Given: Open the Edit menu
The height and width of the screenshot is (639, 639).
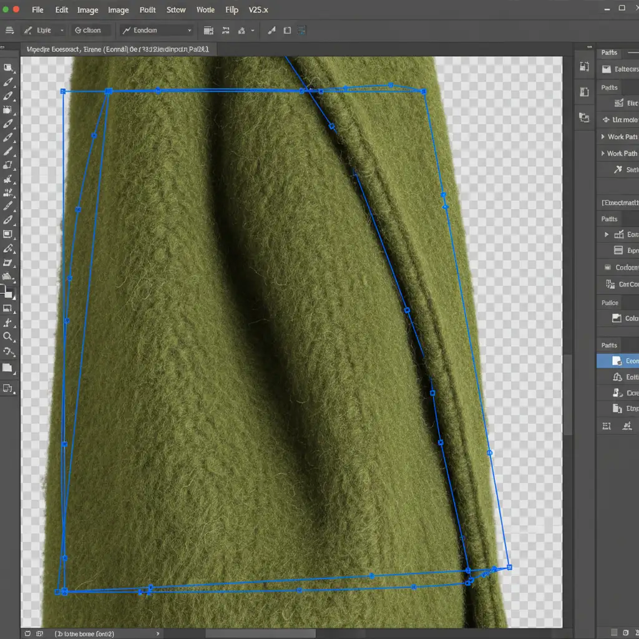Looking at the screenshot, I should coord(61,10).
